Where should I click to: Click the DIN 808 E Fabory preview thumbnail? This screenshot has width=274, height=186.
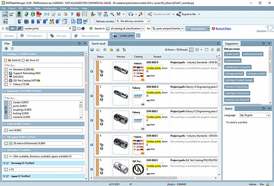pyautogui.click(x=121, y=120)
